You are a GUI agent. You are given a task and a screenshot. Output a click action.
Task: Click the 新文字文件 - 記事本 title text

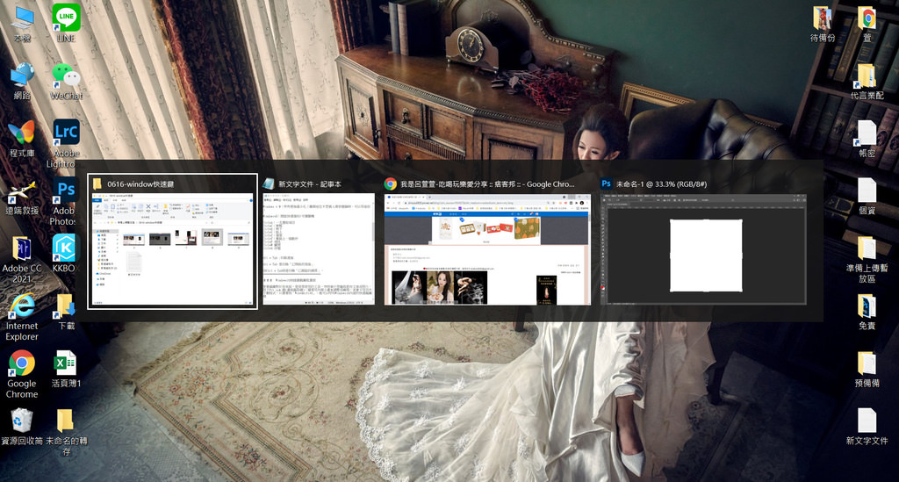point(310,184)
